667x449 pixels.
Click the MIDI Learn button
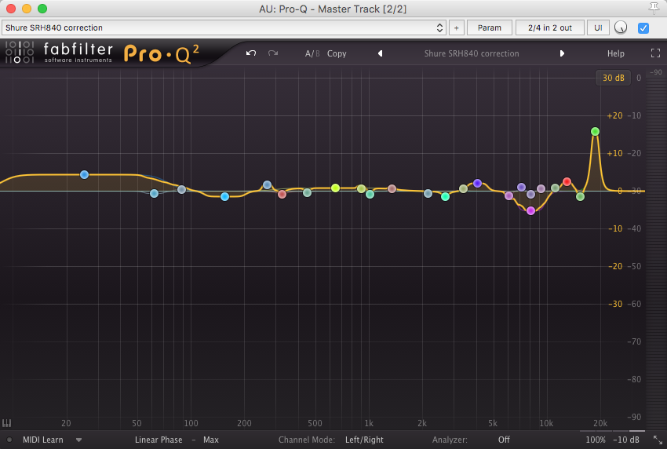[x=43, y=440]
